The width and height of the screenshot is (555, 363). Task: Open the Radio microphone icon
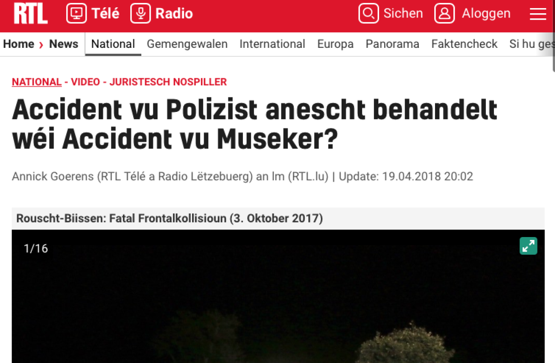pyautogui.click(x=140, y=13)
